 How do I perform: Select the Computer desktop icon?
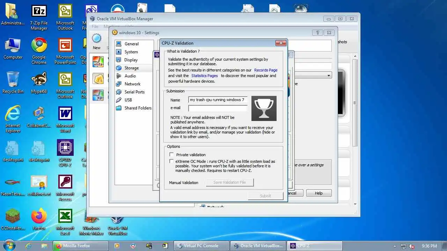[x=13, y=48]
